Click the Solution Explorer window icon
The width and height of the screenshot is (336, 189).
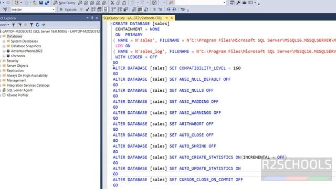(232, 3)
